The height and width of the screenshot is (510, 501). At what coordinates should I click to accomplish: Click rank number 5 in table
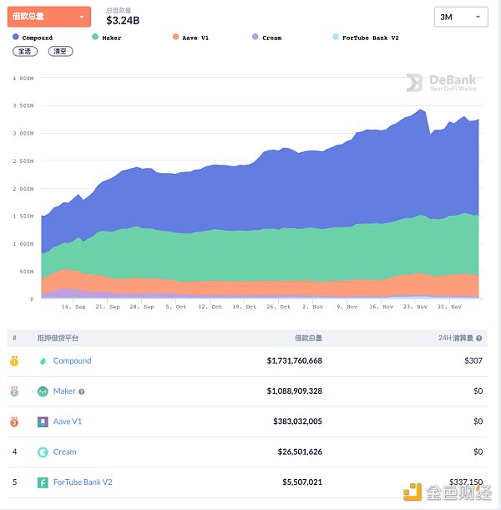(15, 482)
